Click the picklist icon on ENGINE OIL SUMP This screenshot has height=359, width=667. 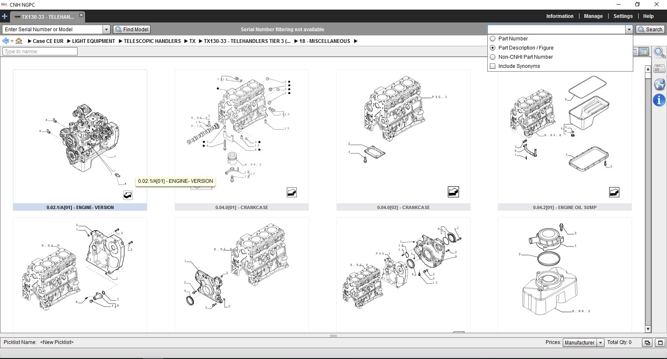pos(614,192)
